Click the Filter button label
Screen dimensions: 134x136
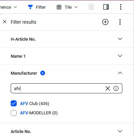pyautogui.click(x=41, y=7)
